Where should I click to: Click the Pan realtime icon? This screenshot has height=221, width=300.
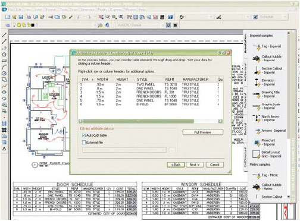pos(101,17)
